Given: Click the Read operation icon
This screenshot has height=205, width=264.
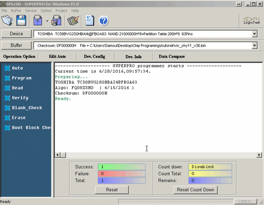Looking at the screenshot, I should point(7,88).
